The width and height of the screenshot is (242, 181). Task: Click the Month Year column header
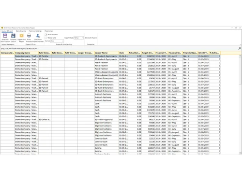click(x=203, y=53)
